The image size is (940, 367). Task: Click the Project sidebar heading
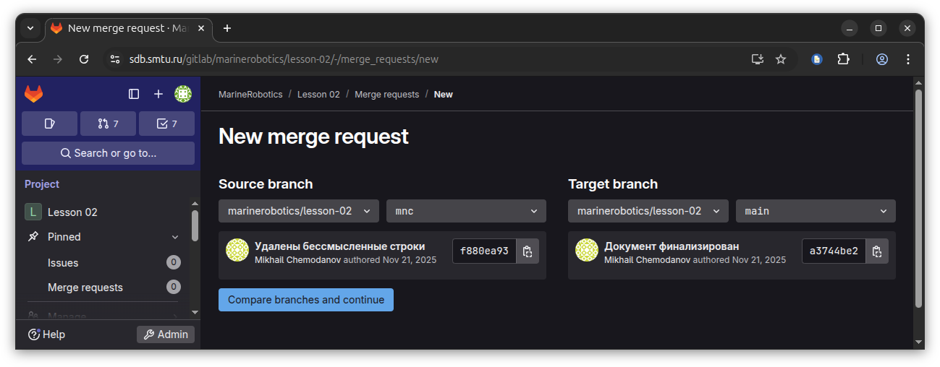tap(42, 184)
